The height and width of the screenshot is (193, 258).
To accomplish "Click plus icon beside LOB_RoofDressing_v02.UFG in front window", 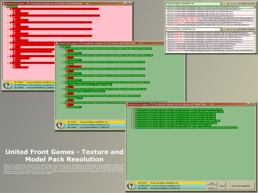I will coord(134,116).
